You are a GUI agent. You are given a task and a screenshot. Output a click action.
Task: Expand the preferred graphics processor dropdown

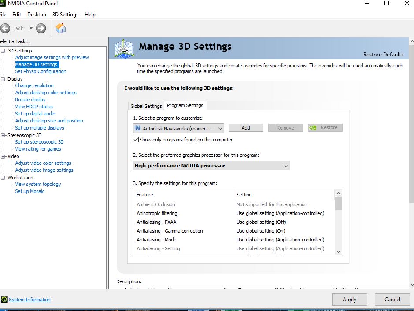click(x=211, y=166)
